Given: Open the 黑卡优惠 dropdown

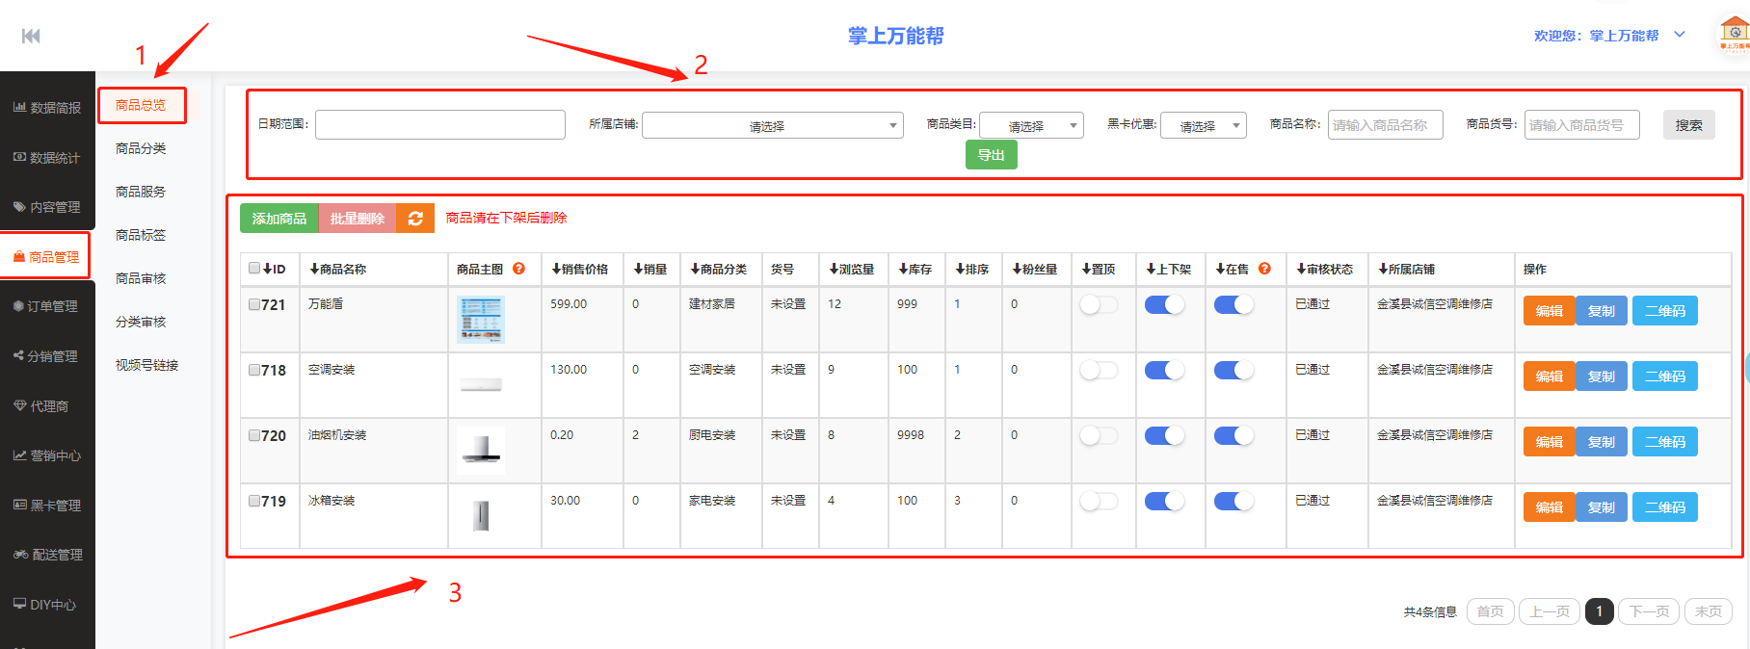Looking at the screenshot, I should pyautogui.click(x=1203, y=125).
